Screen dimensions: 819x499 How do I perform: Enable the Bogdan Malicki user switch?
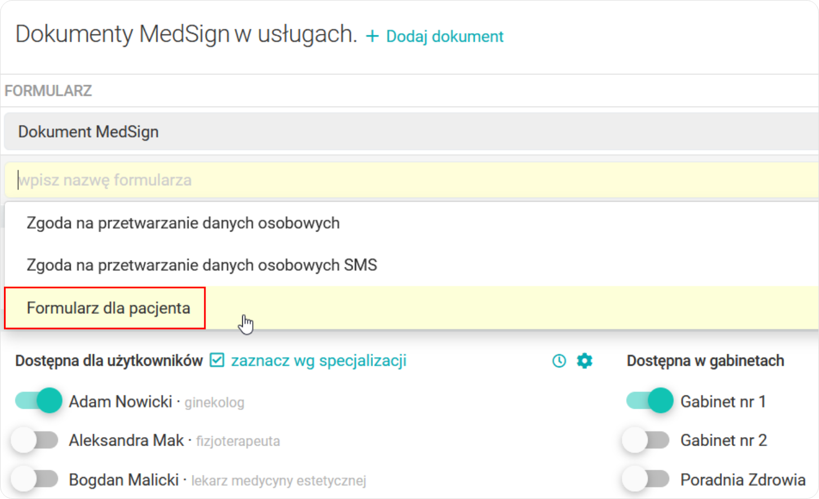[x=35, y=479]
